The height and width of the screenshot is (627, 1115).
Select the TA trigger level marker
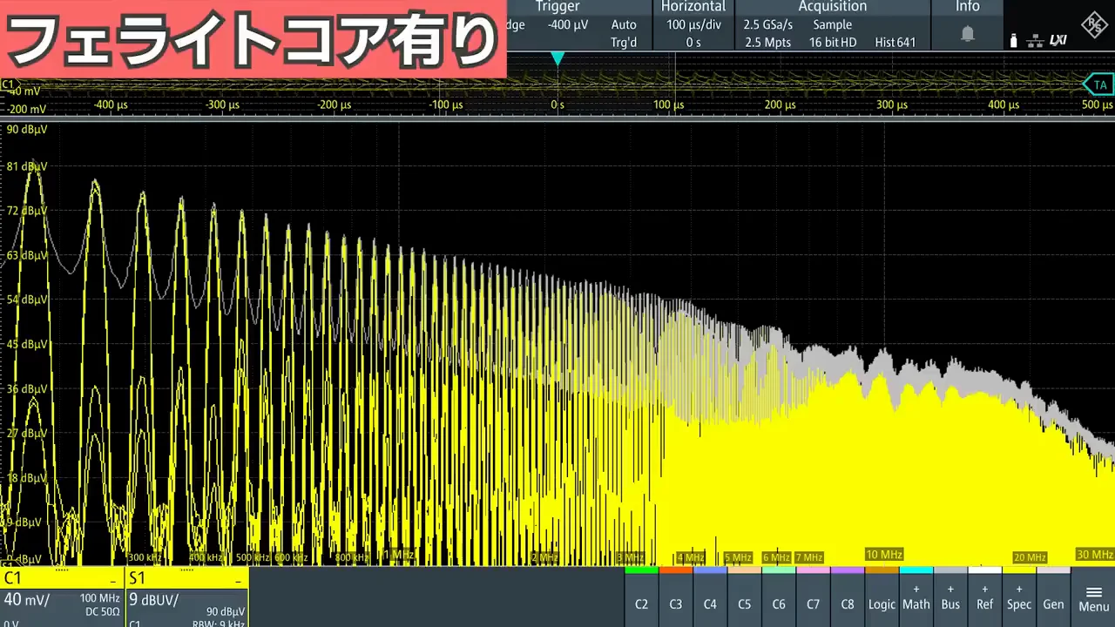(1098, 84)
